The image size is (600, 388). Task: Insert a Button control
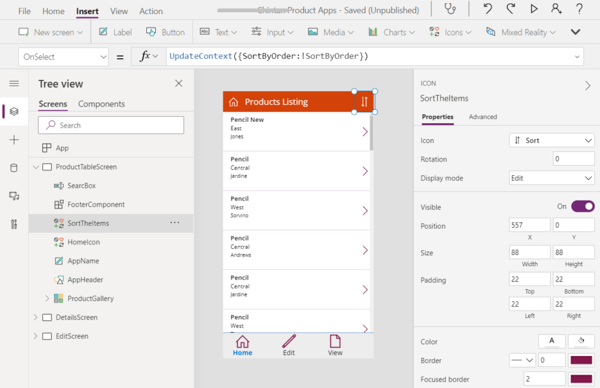(165, 32)
